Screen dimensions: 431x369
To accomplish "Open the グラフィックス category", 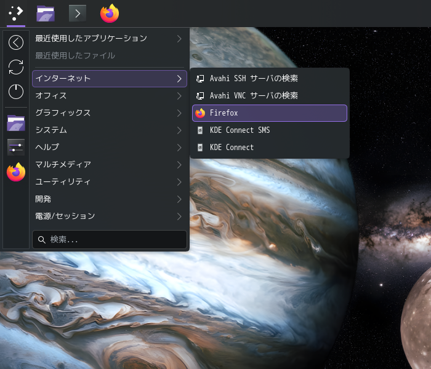I will point(110,113).
